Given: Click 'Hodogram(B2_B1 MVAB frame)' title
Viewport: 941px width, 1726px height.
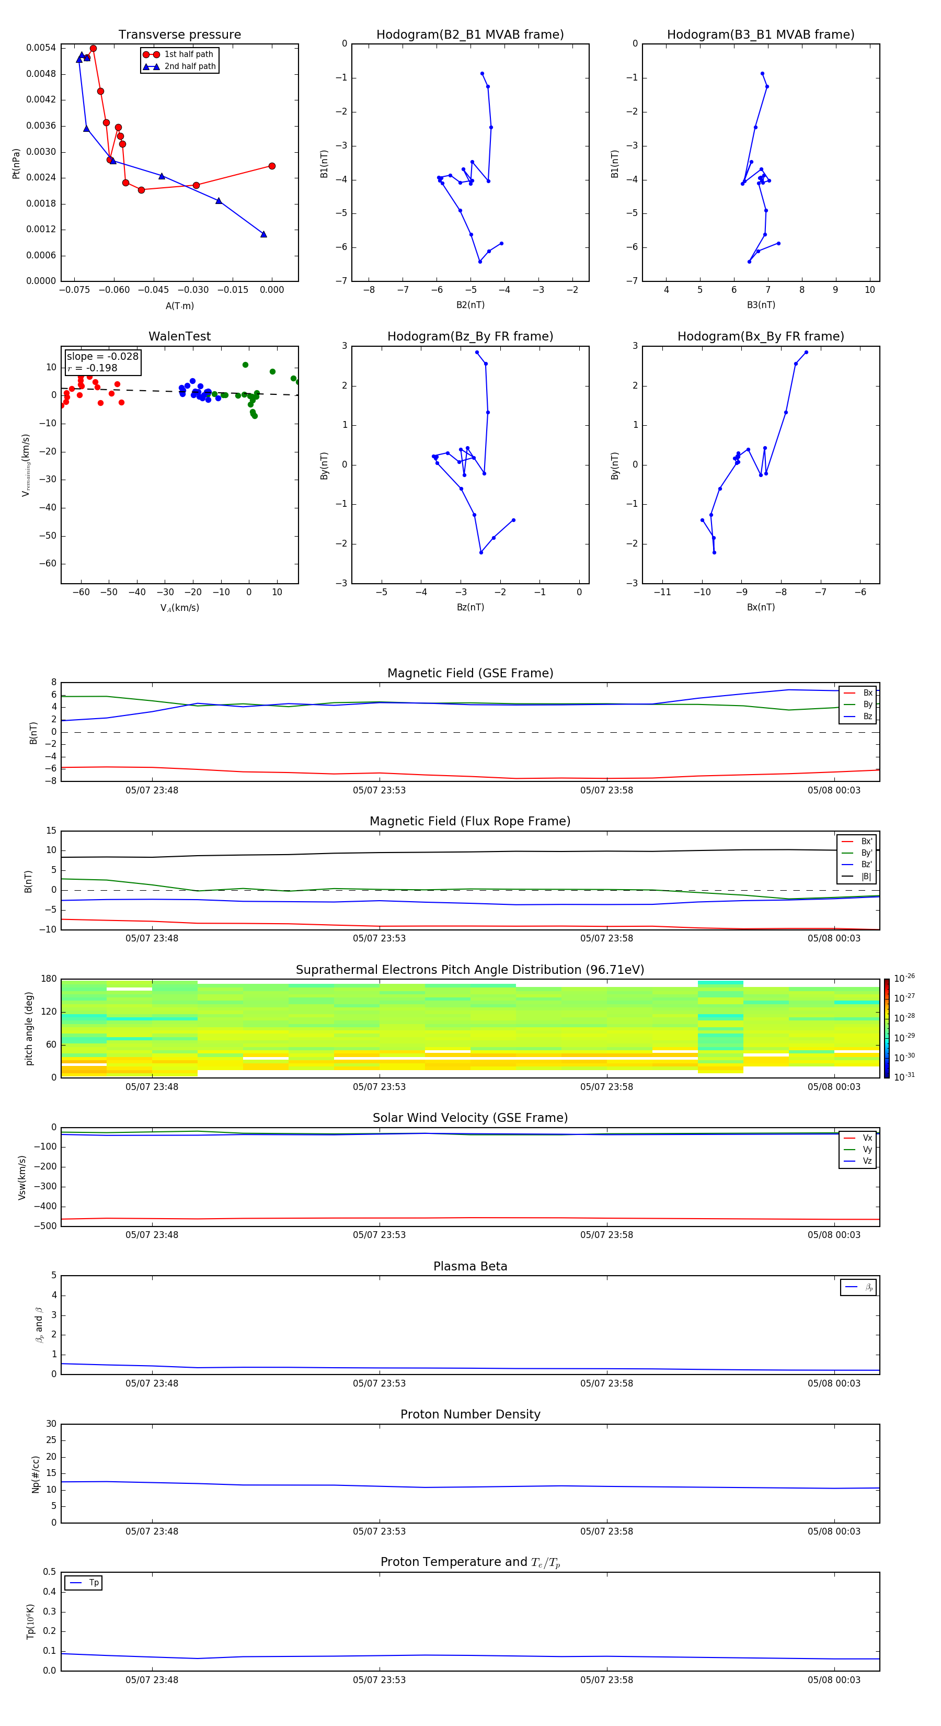Looking at the screenshot, I should [470, 35].
